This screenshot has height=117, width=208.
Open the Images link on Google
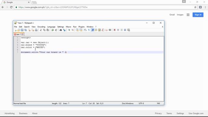(180, 15)
